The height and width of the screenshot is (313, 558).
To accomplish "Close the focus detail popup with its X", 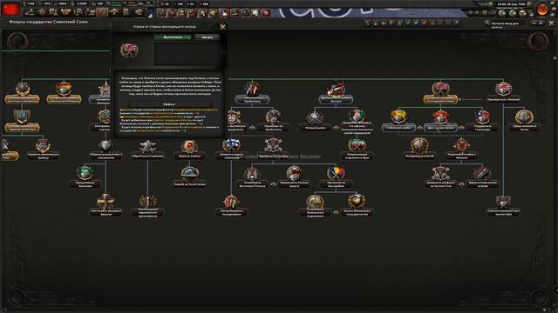I will click(223, 27).
